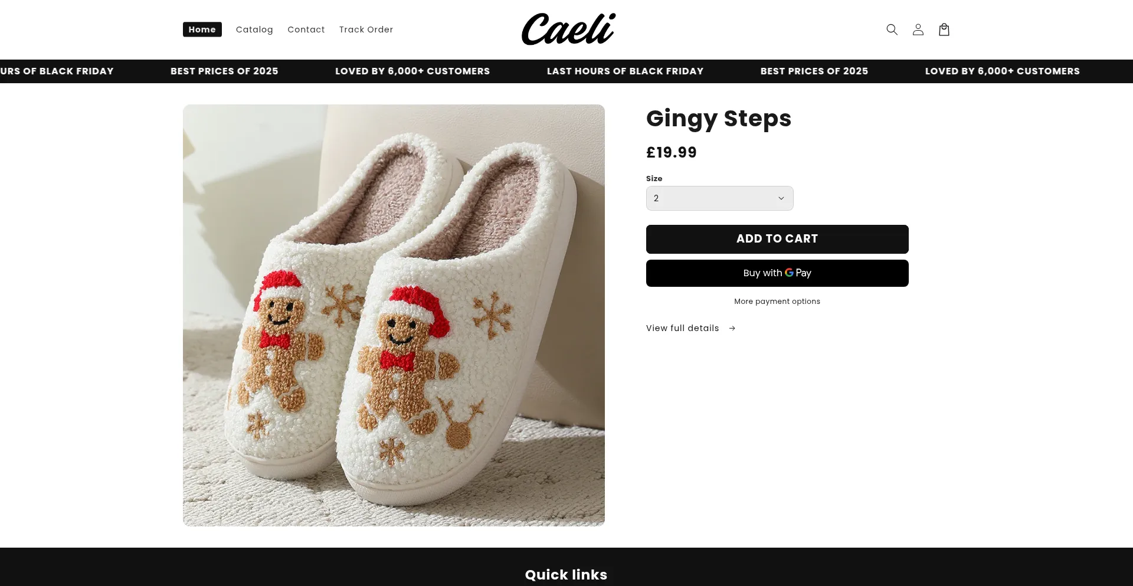
Task: Click the Quick links footer heading
Action: [x=566, y=575]
